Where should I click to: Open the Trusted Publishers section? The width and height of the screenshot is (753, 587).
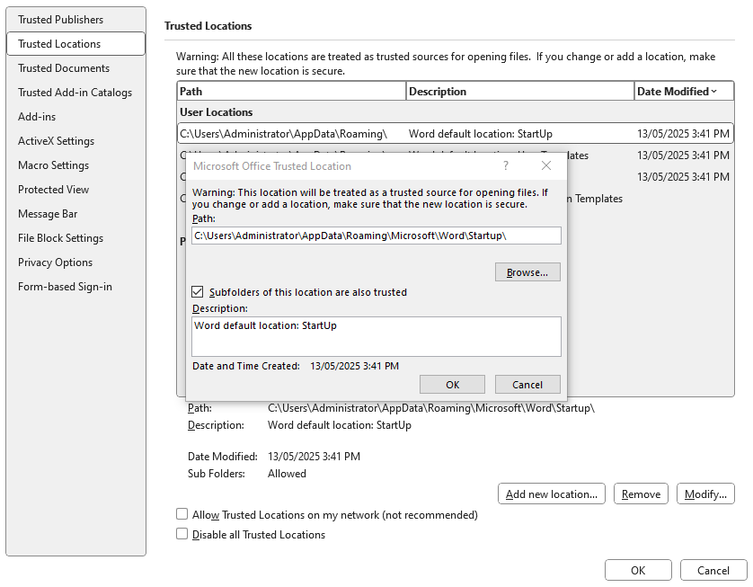[x=60, y=20]
